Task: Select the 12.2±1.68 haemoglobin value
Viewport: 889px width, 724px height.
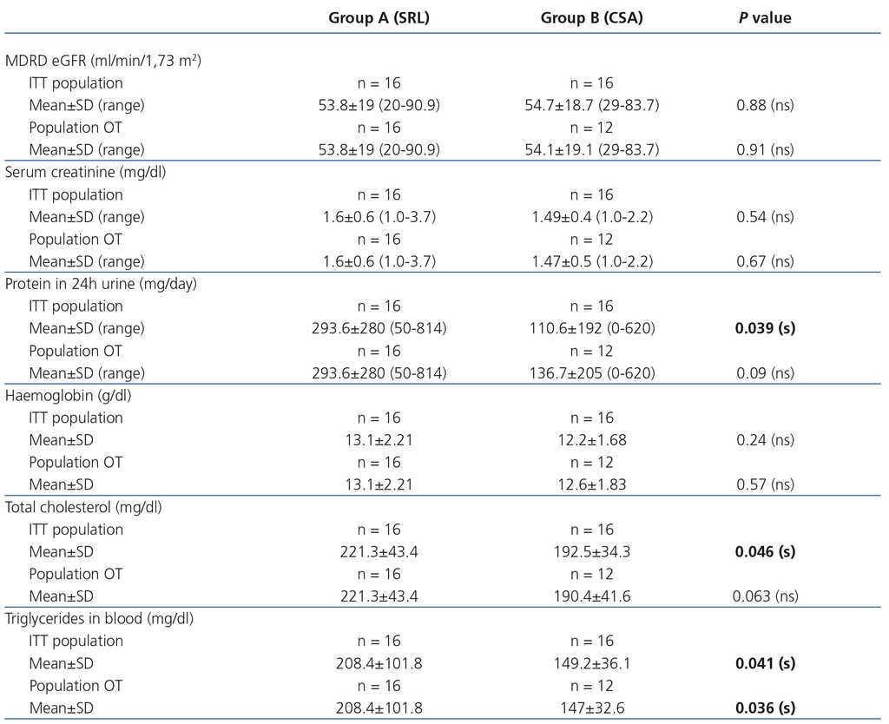Action: [x=591, y=440]
